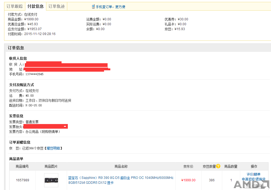Click the 余额 ¥0.00 value
271x190 pixels.
[100, 29]
